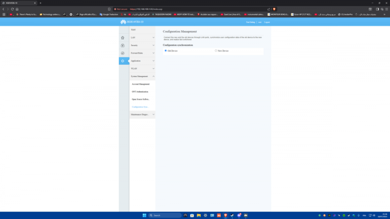
Task: Open the Steam icon in the taskbar
Action: [x=232, y=215]
